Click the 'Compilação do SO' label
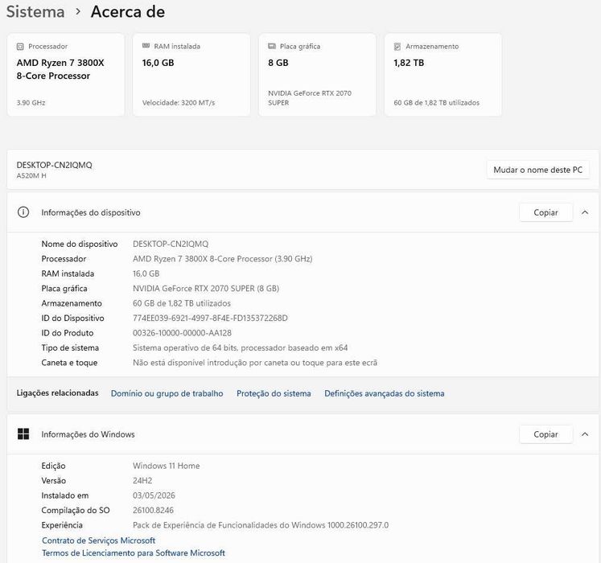 pyautogui.click(x=76, y=510)
